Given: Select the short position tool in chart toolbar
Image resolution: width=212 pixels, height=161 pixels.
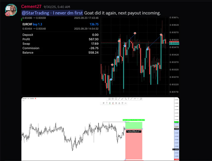Looking at the screenshot, I should point(113,99).
